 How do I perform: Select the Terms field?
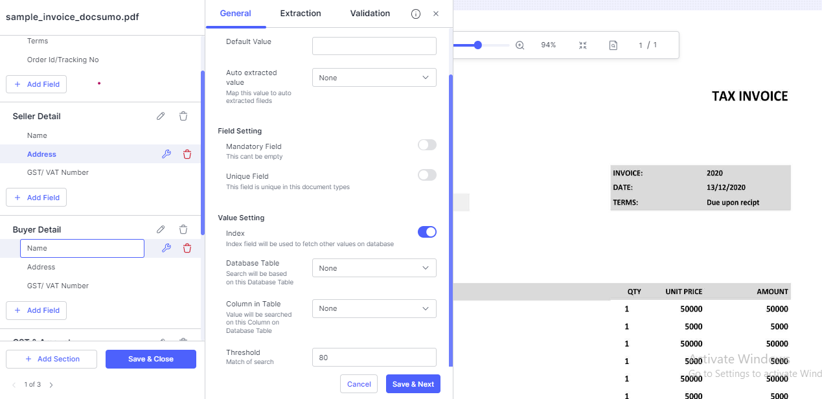[x=38, y=41]
